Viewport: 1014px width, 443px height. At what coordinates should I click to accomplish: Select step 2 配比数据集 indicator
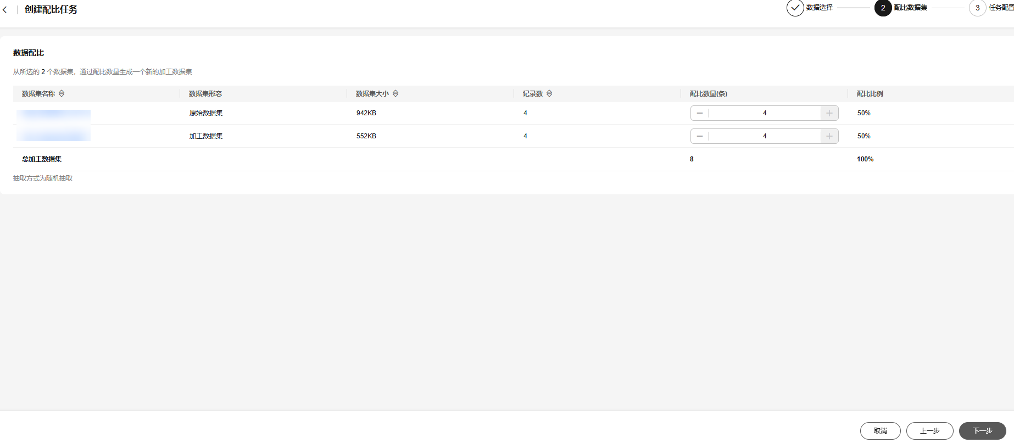[x=883, y=8]
